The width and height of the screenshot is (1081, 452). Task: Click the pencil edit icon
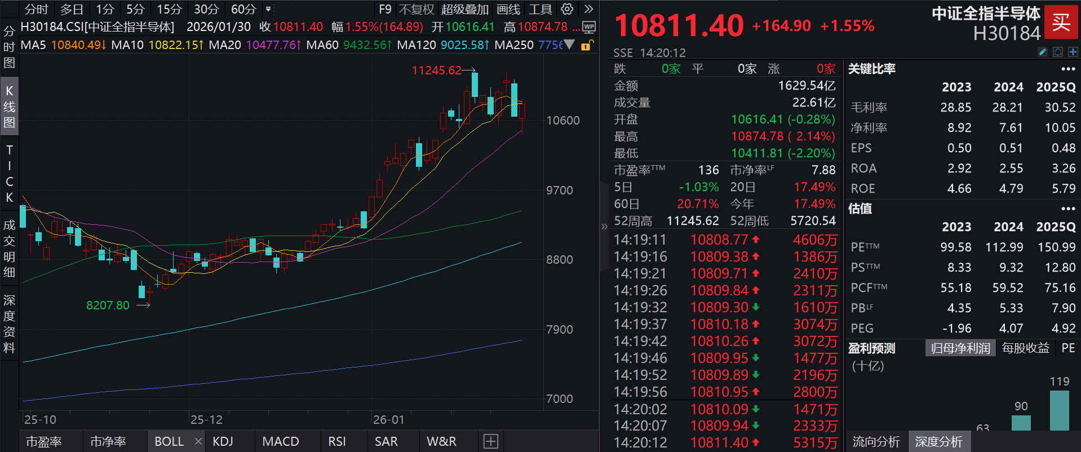click(x=1043, y=52)
